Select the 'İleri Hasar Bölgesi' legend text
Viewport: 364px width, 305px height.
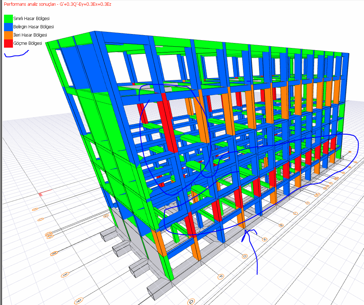click(30, 35)
